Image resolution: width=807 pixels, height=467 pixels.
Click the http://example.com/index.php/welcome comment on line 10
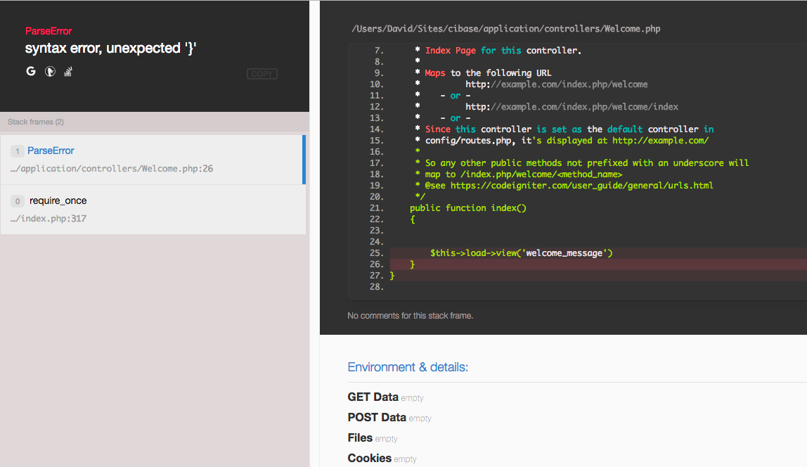tap(556, 84)
